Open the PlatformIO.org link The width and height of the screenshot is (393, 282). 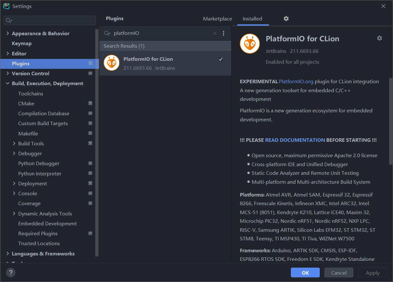[x=296, y=81]
